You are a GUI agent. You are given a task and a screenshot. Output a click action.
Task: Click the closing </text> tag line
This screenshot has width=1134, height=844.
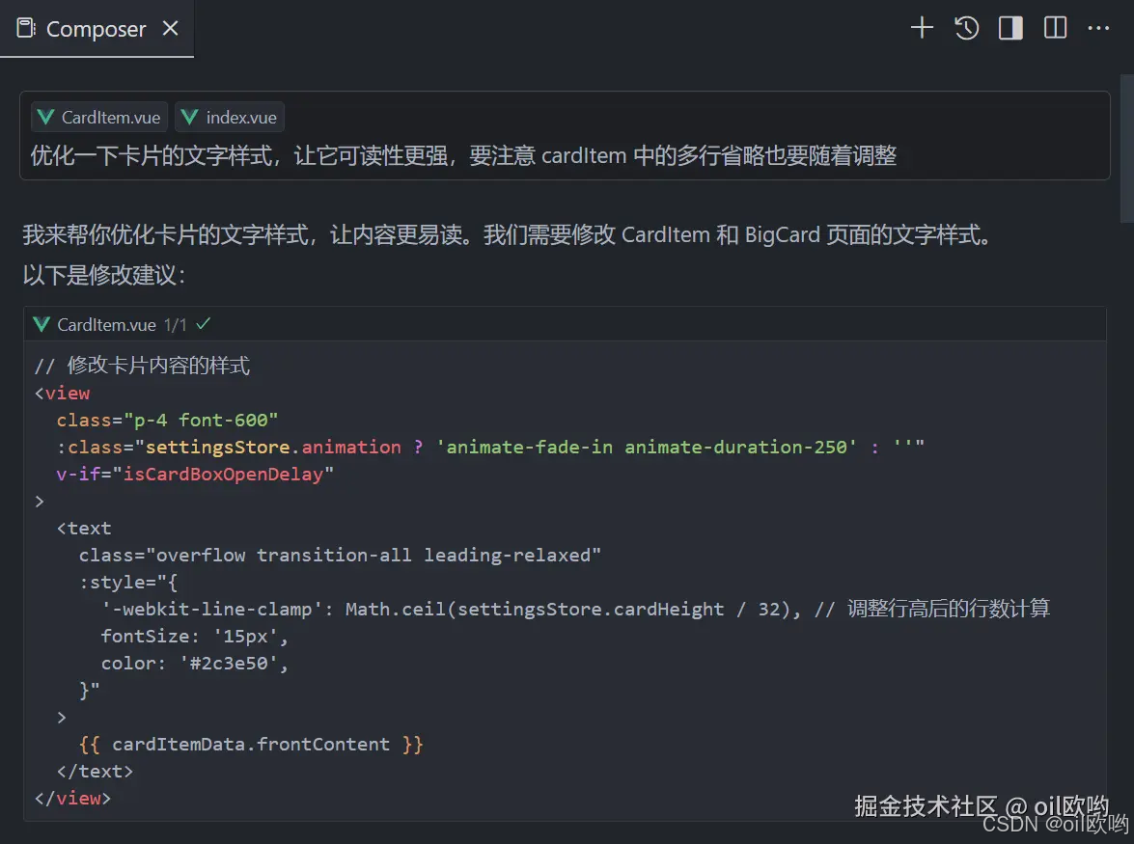pyautogui.click(x=95, y=771)
